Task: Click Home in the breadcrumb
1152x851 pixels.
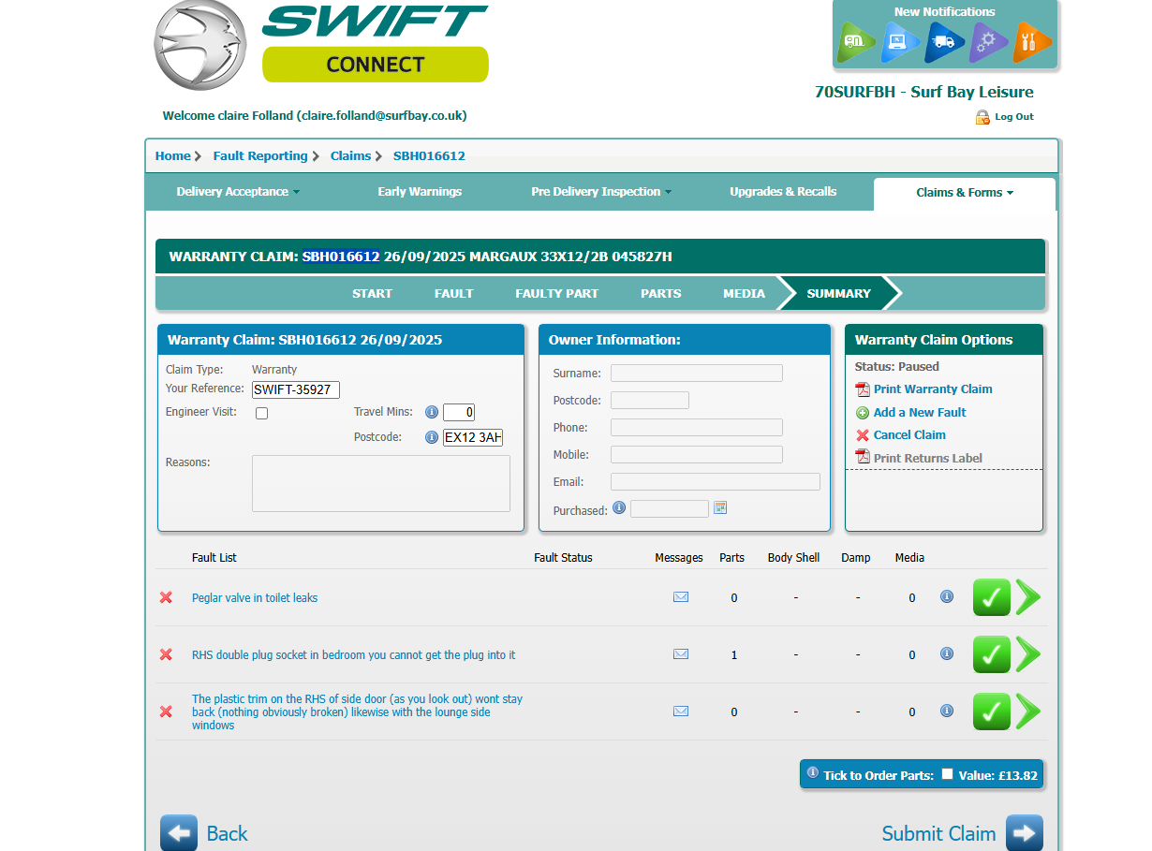Action: click(x=172, y=156)
